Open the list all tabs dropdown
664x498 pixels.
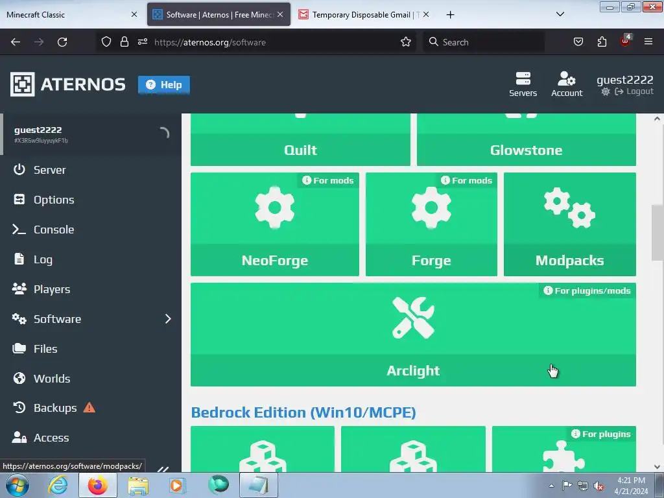[560, 15]
